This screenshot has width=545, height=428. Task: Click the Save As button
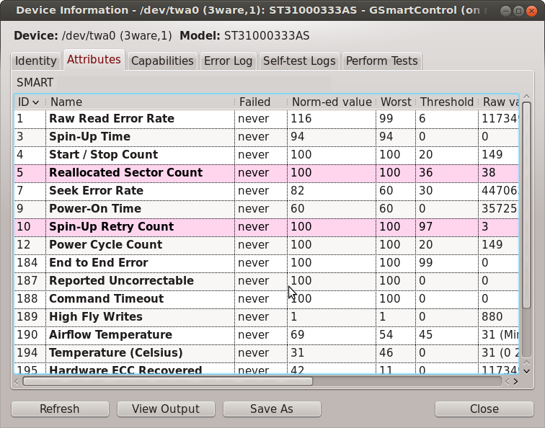point(272,409)
